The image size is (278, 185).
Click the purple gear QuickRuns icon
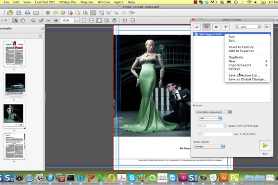pyautogui.click(x=216, y=27)
